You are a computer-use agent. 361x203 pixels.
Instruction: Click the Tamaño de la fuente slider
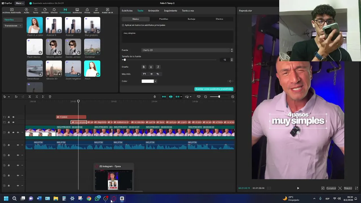[x=169, y=60]
